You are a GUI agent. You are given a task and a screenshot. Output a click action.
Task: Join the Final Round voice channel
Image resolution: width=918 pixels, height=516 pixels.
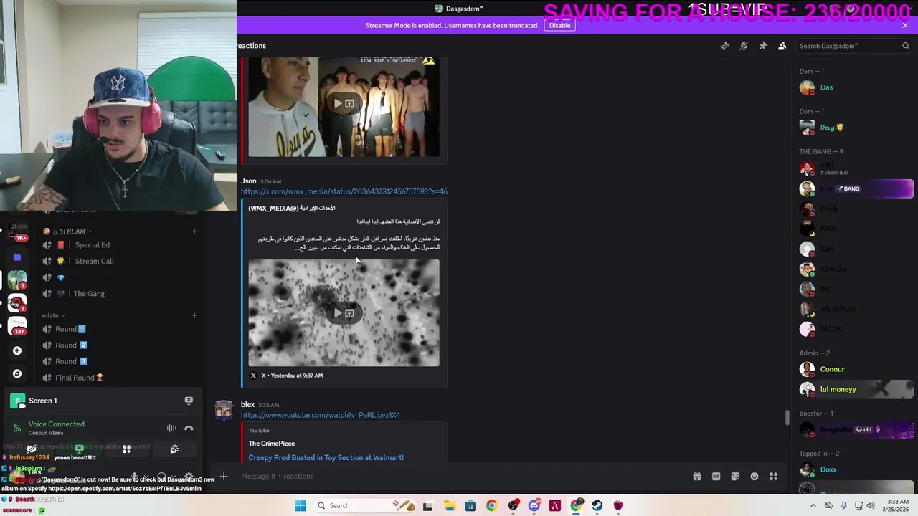tap(79, 378)
